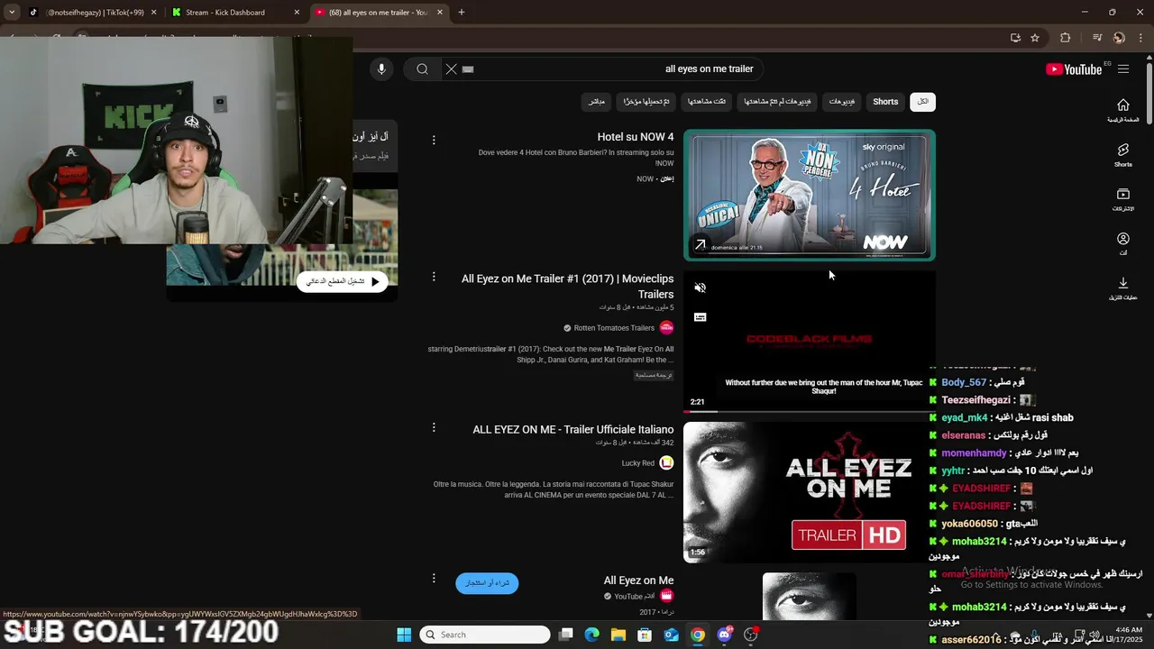This screenshot has width=1154, height=649.
Task: Open the Home icon in YouTube sidebar
Action: 1123,110
